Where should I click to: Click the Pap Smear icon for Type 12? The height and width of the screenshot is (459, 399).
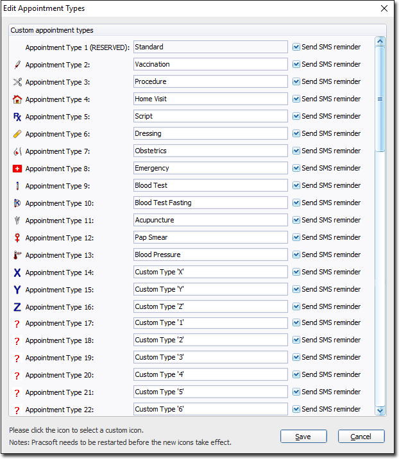[x=17, y=238]
